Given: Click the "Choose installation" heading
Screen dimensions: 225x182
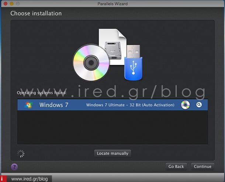Looking at the screenshot, I should [36, 13].
